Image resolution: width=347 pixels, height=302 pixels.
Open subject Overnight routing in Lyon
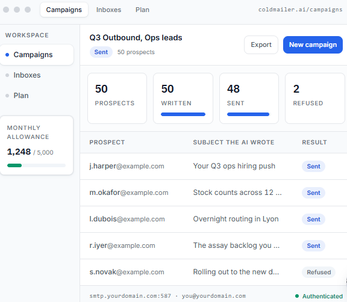236,219
